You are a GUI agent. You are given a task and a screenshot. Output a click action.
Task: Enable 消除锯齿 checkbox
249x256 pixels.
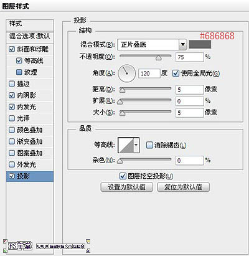[149, 145]
